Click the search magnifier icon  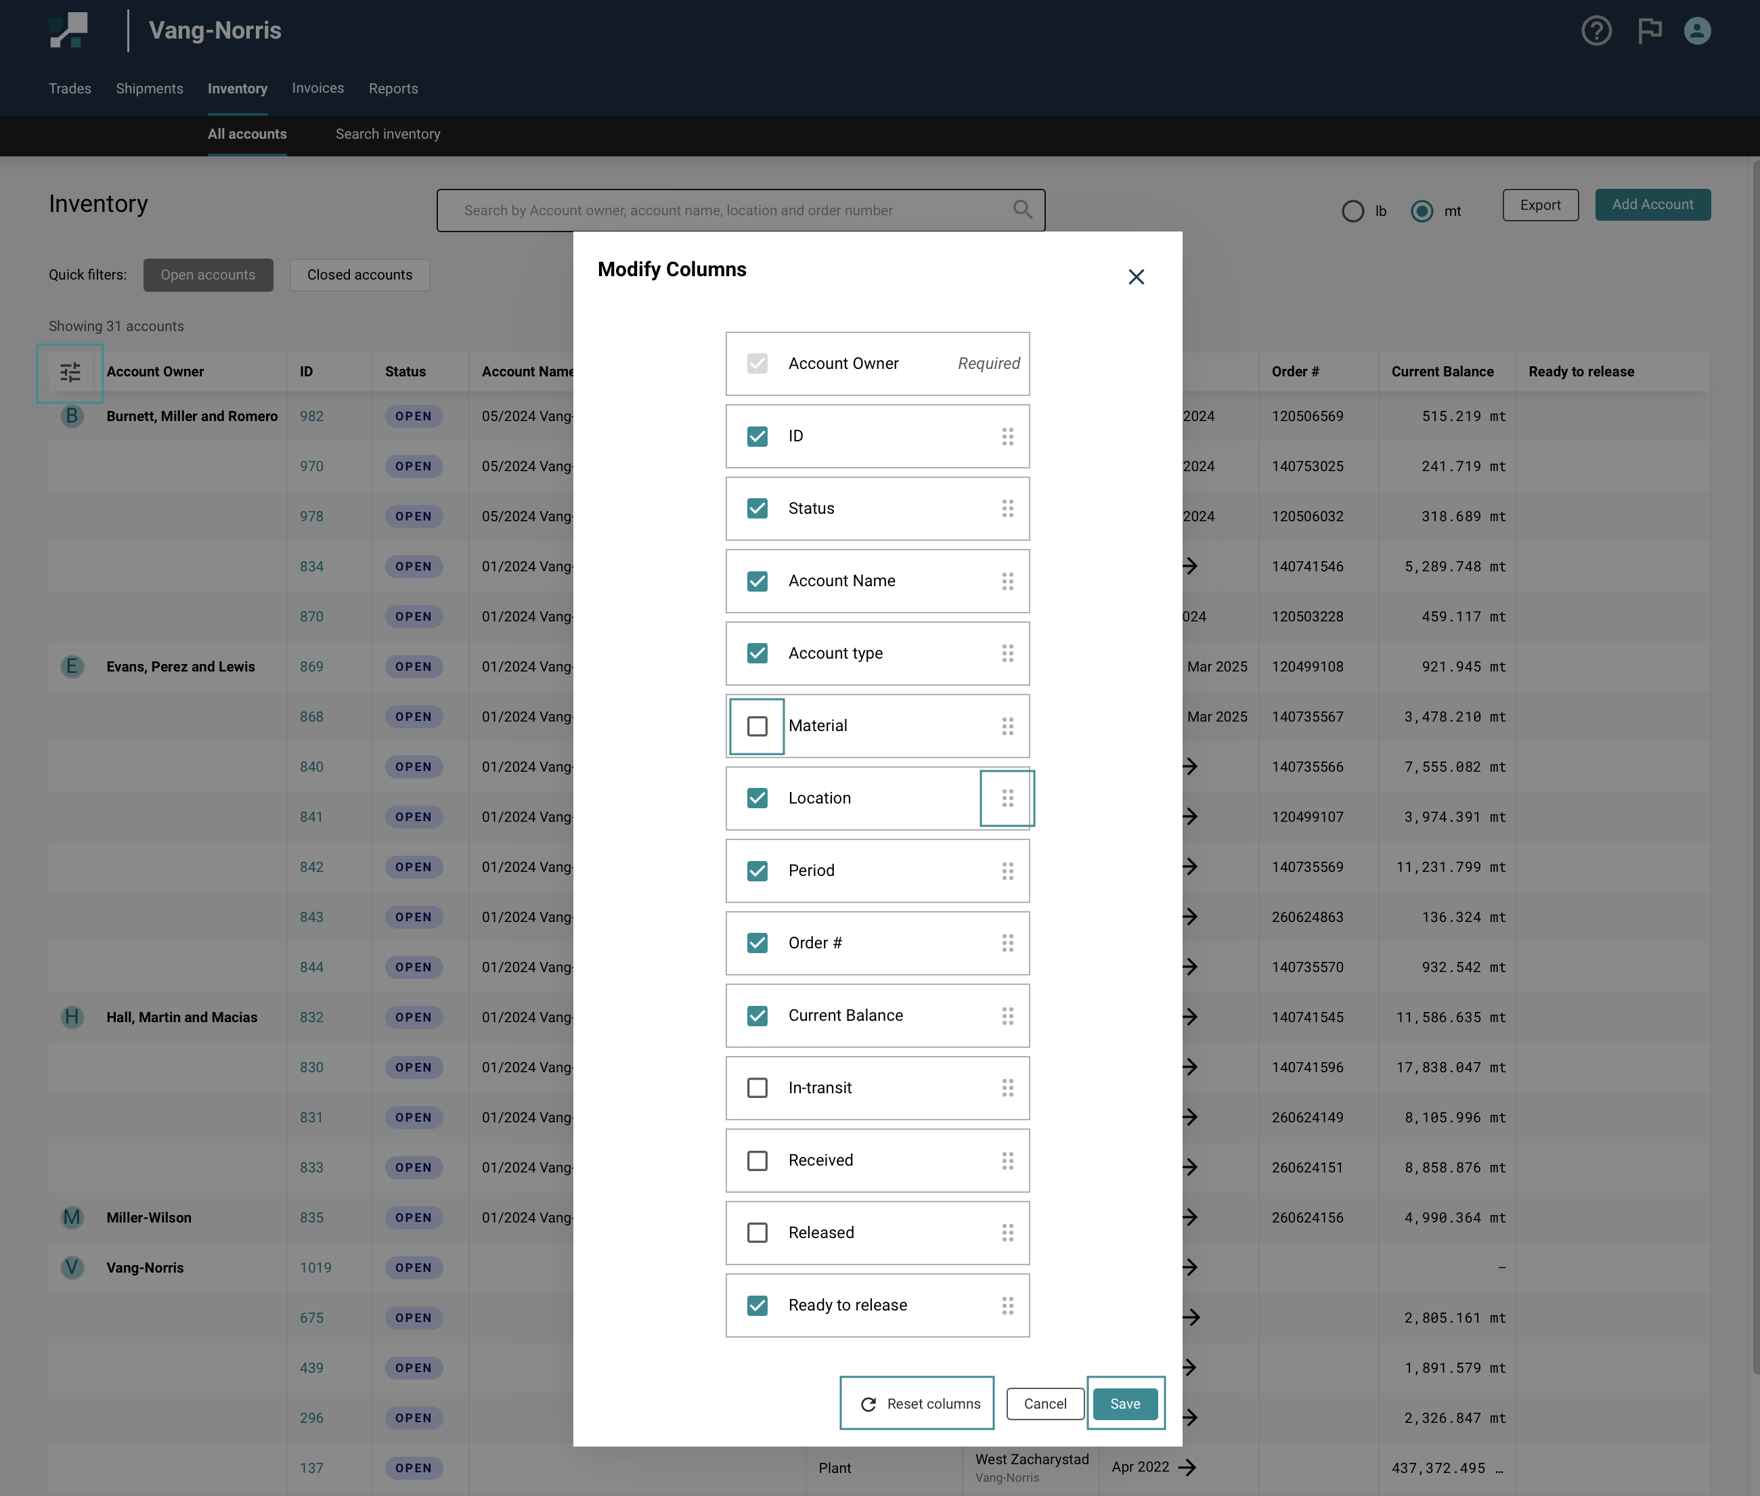coord(1022,209)
